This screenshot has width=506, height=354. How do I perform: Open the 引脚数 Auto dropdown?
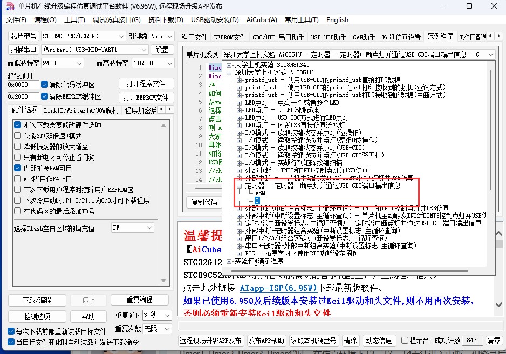tap(162, 36)
